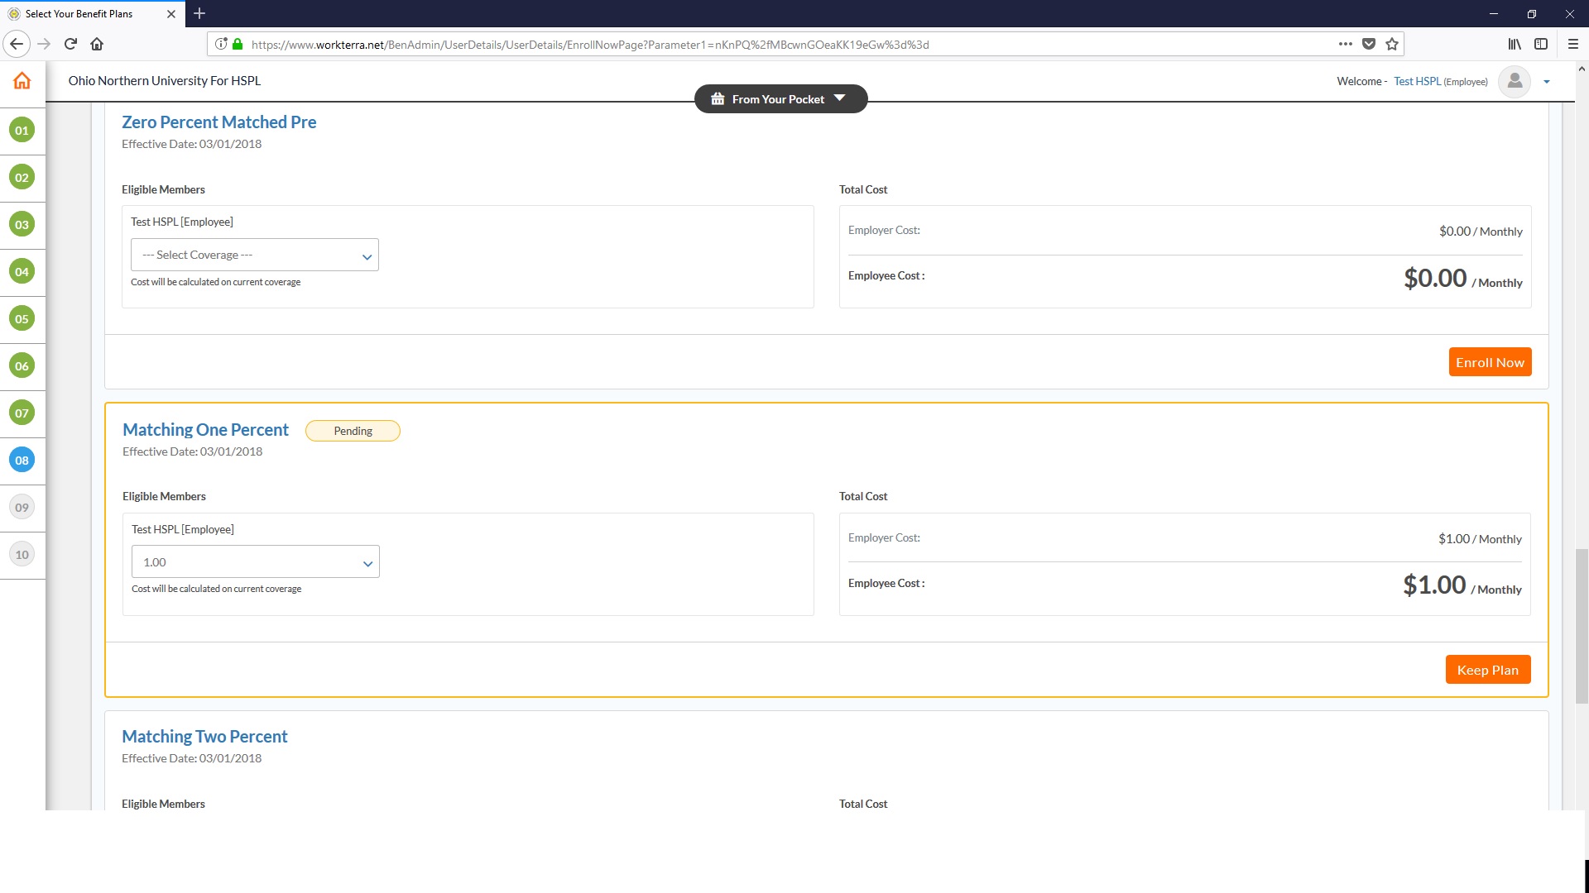Reload the page in browser

click(x=70, y=45)
